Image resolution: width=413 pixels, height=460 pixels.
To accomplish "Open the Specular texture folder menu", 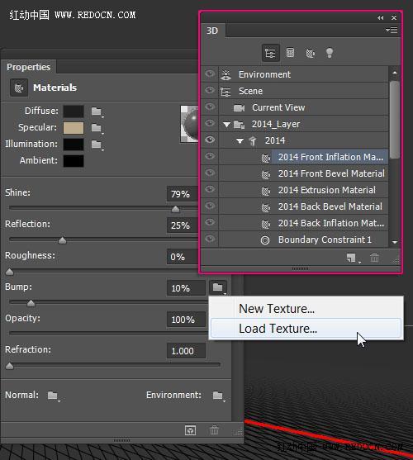I will 97,128.
